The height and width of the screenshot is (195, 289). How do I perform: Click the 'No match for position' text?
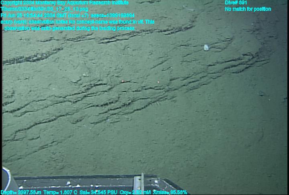point(248,9)
